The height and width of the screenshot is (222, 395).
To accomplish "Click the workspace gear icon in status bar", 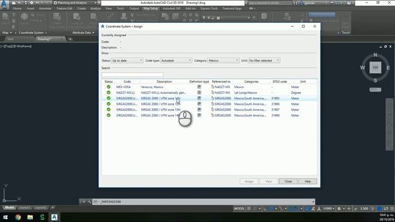I will [339, 208].
